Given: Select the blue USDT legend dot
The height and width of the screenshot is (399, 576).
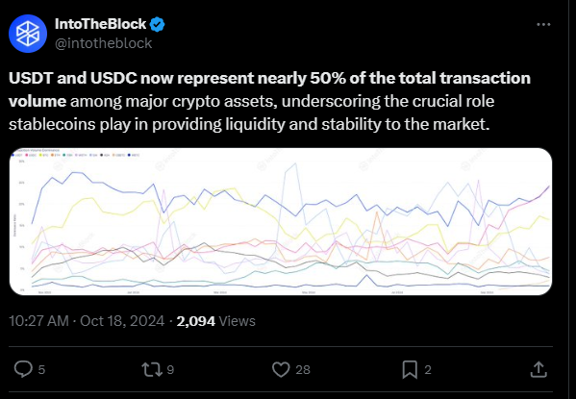Looking at the screenshot, I should [x=13, y=155].
